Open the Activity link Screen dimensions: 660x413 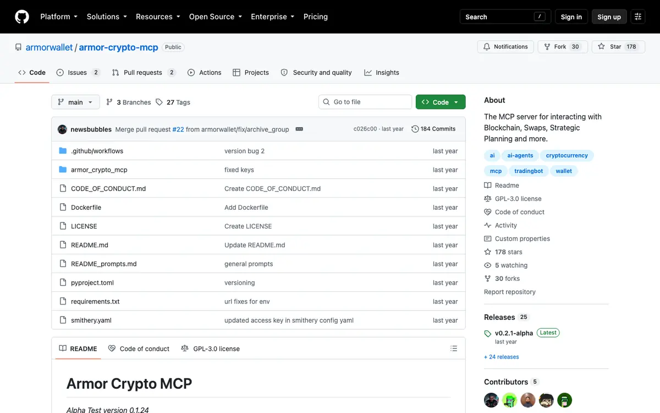501,225
